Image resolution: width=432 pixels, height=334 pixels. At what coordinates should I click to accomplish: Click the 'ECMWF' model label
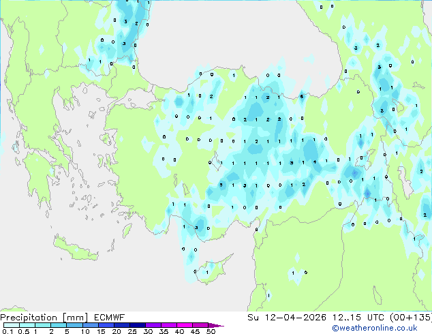click(110, 318)
